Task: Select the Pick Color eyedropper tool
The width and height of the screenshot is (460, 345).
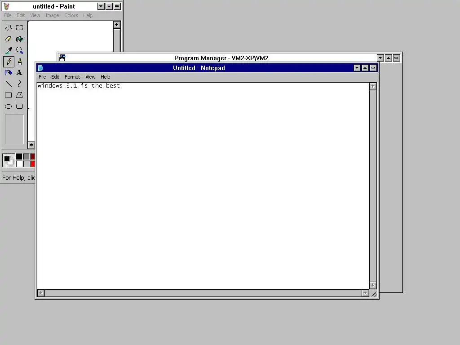Action: pyautogui.click(x=8, y=50)
